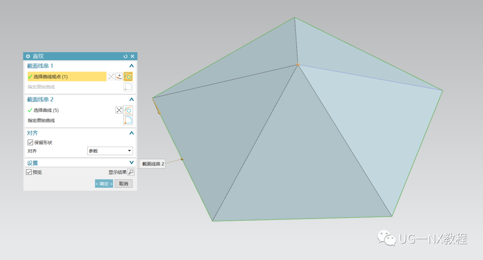This screenshot has height=260, width=483.
Task: Click the section string 2 handle point on left edge
Action: (x=182, y=159)
